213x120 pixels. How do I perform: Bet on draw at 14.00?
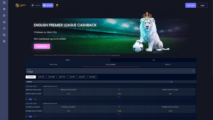pyautogui.click(x=119, y=111)
